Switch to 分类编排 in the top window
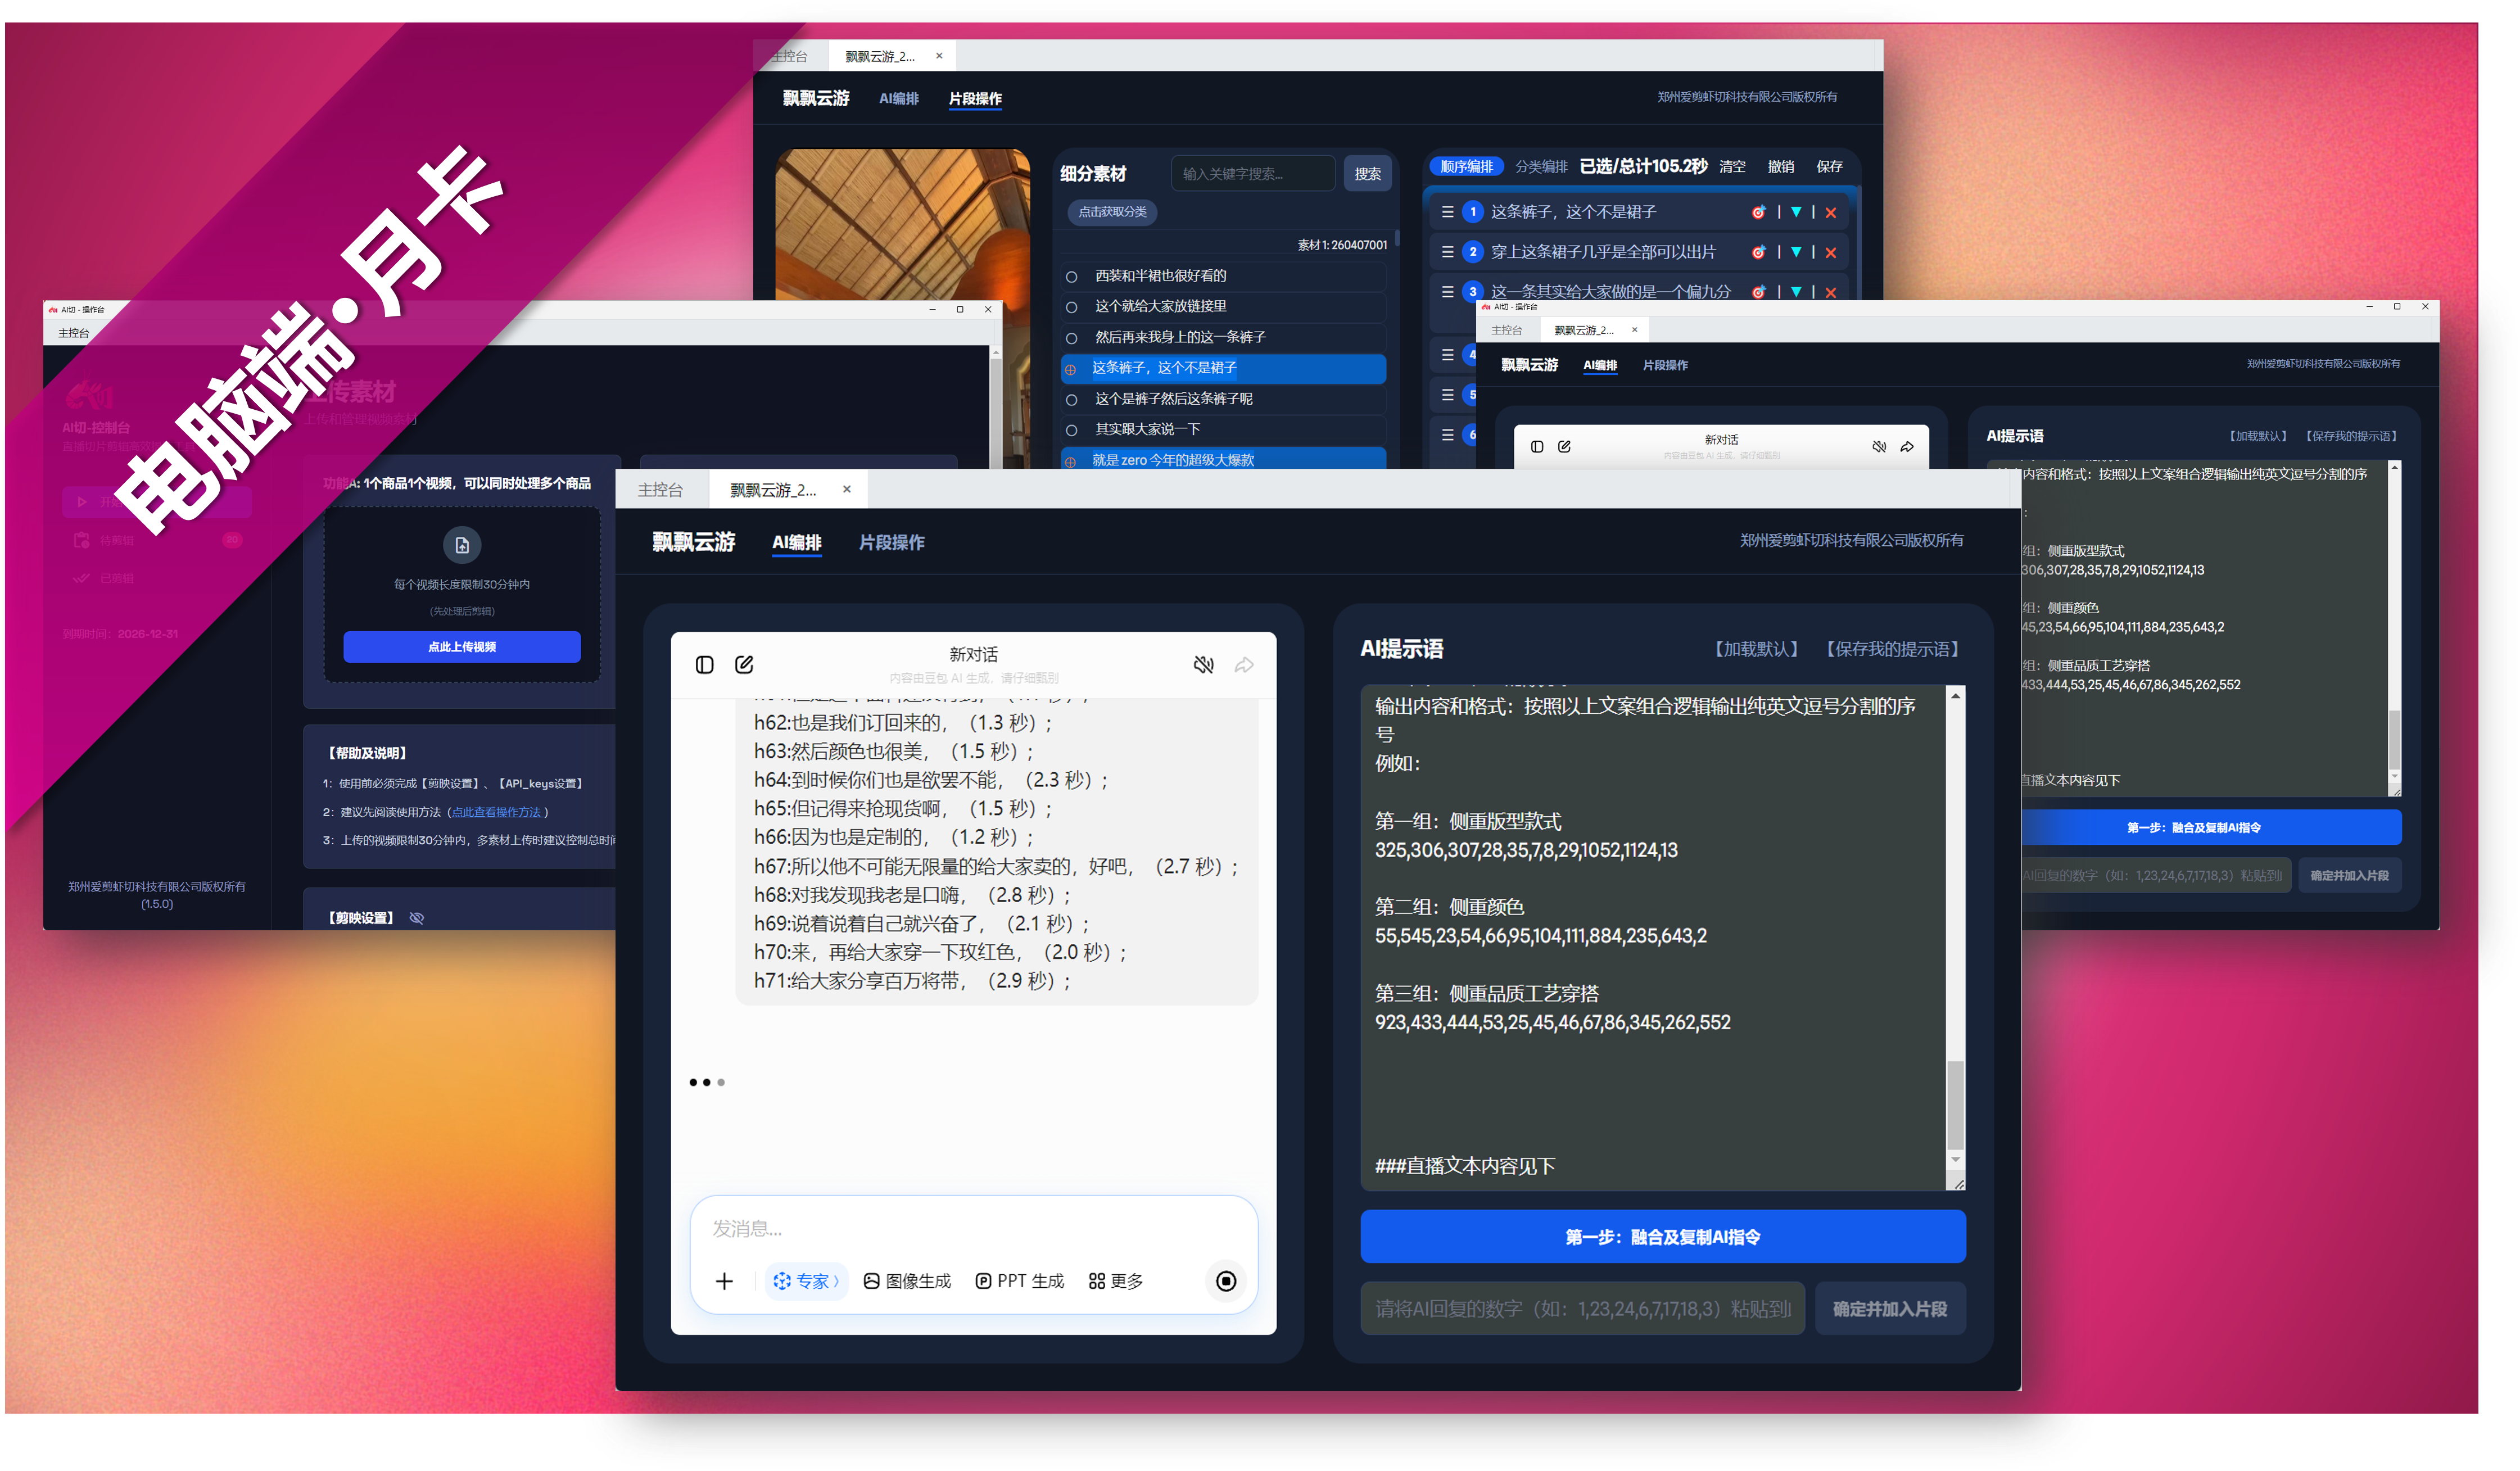Screen dimensions: 2520x1471 1541,167
